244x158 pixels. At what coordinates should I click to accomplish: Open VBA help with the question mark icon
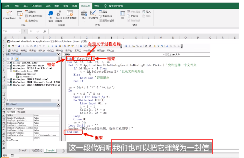(x=81, y=46)
